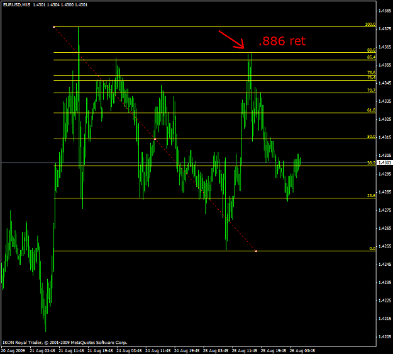This screenshot has width=393, height=354.
Task: Click price axis value 1.4265
Action: coord(385,228)
